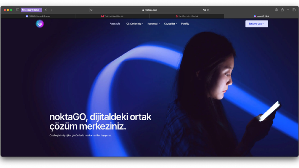The image size is (299, 168).
Task: Show the downloads list
Action: click(x=276, y=10)
